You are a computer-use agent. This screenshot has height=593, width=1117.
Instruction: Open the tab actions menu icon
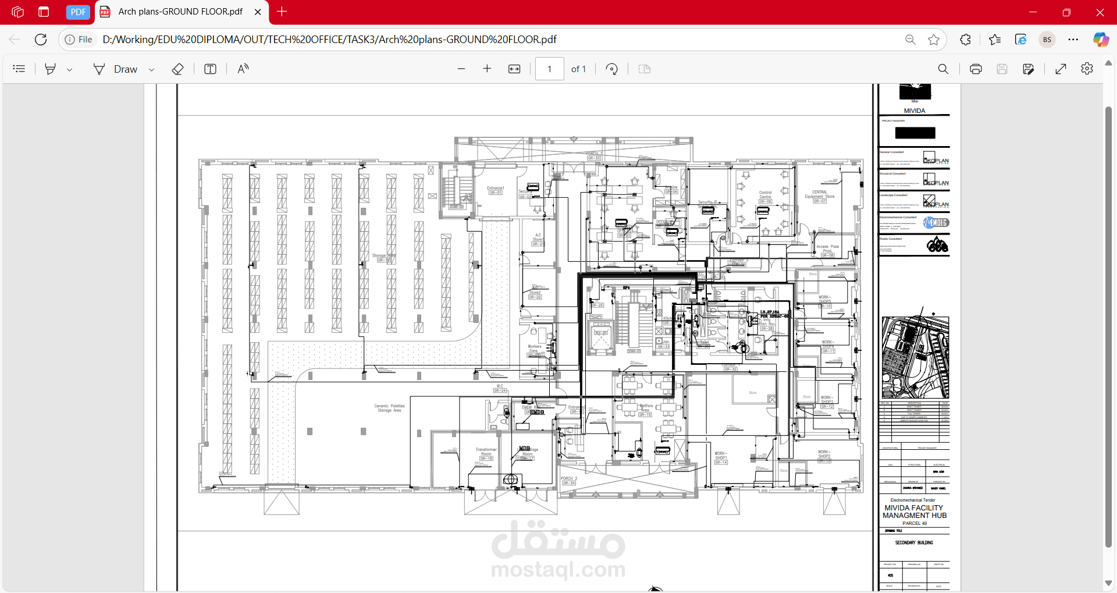coord(44,12)
